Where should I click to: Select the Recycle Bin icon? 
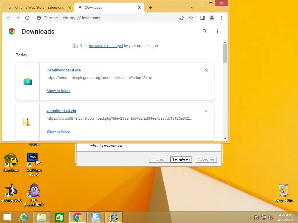click(283, 193)
